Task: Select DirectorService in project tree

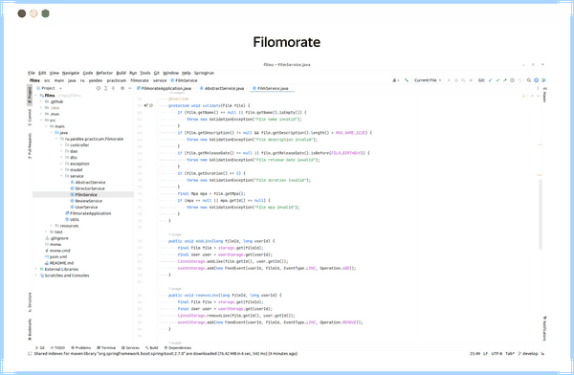Action: 87,188
